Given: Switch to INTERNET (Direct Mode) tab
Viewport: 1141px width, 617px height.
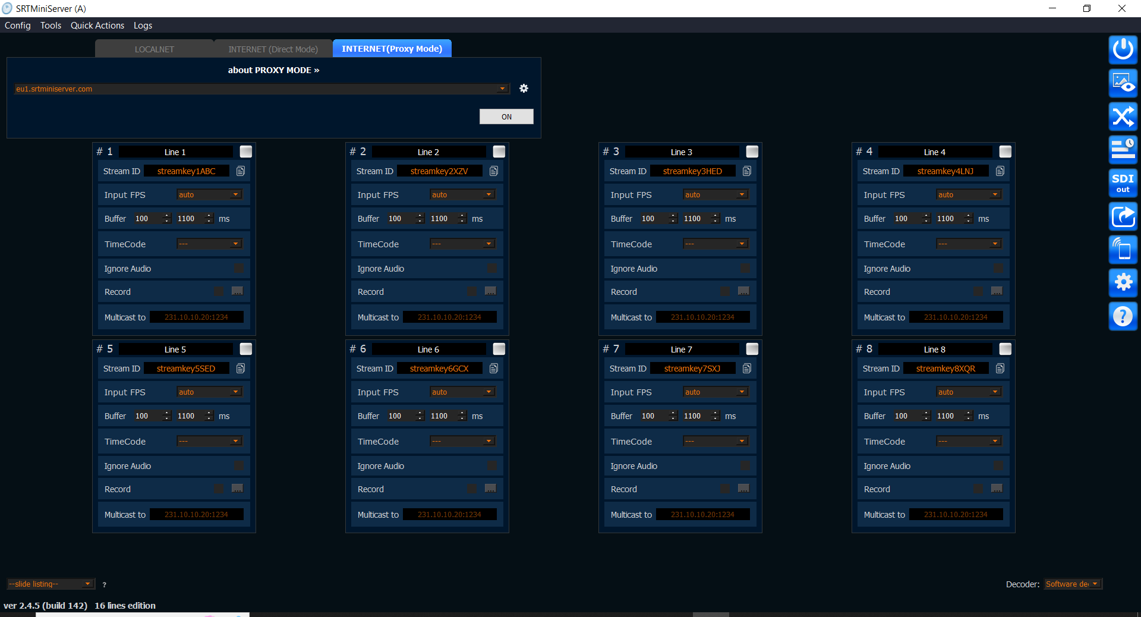Looking at the screenshot, I should click(273, 49).
